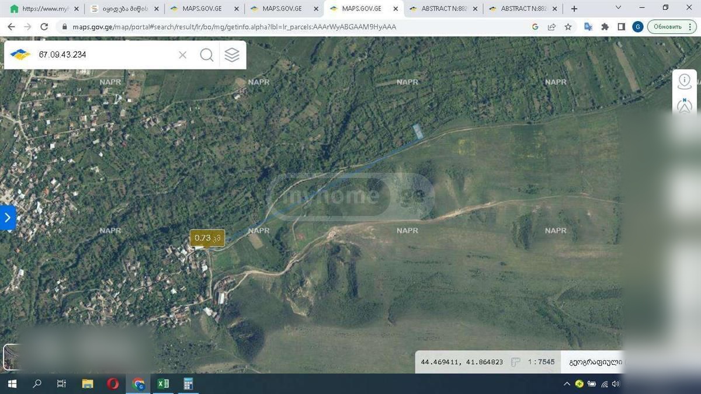Open Excel from the taskbar
The width and height of the screenshot is (701, 394).
[x=163, y=383]
